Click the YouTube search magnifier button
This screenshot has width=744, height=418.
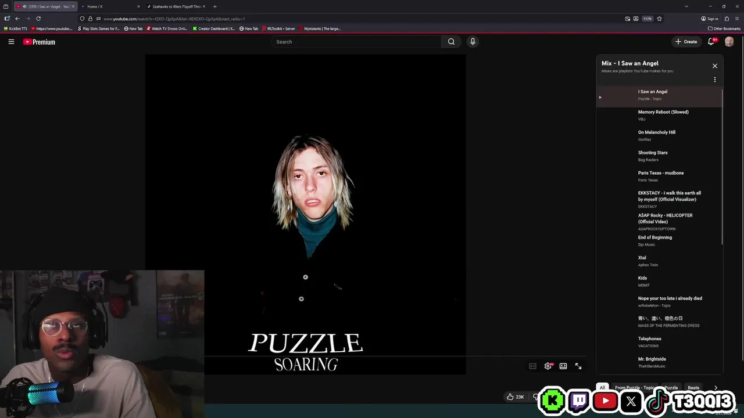pyautogui.click(x=451, y=42)
